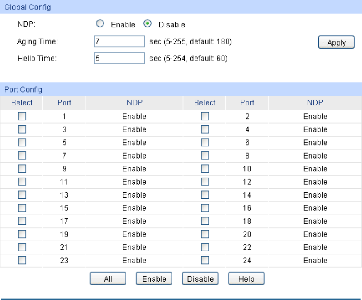Tick the select box for port 17
This screenshot has width=362, height=300.
point(22,221)
